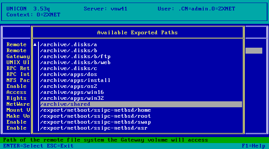The height and width of the screenshot is (149, 269).
Task: Choose the /archive/apps/win16 path
Action: [141, 92]
